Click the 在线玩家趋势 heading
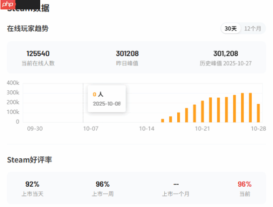Screen dimensions: 273x207 (28, 28)
